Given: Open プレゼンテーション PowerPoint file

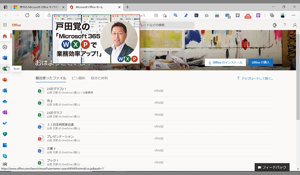Looking at the screenshot, I should click(x=154, y=138).
